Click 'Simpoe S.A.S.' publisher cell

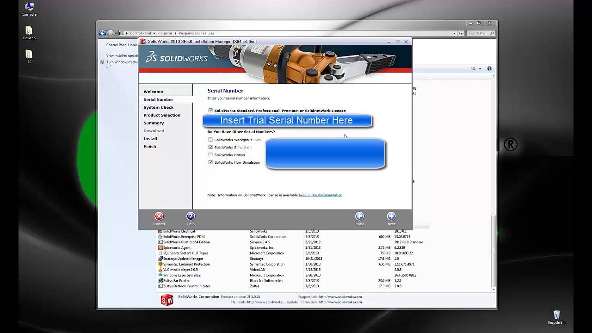coord(260,242)
